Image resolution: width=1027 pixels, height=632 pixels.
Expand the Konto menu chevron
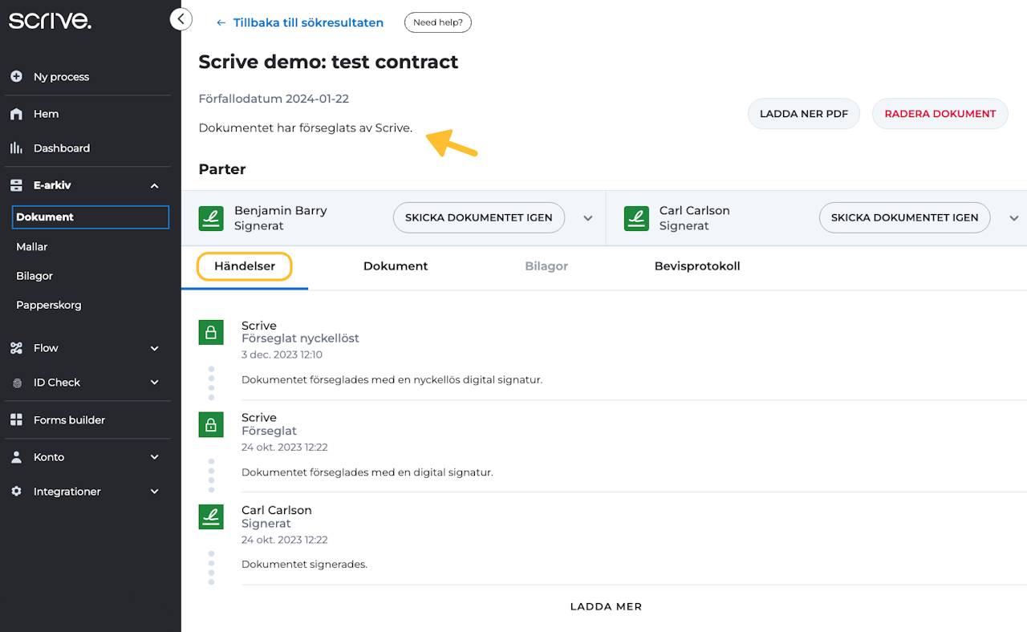155,457
